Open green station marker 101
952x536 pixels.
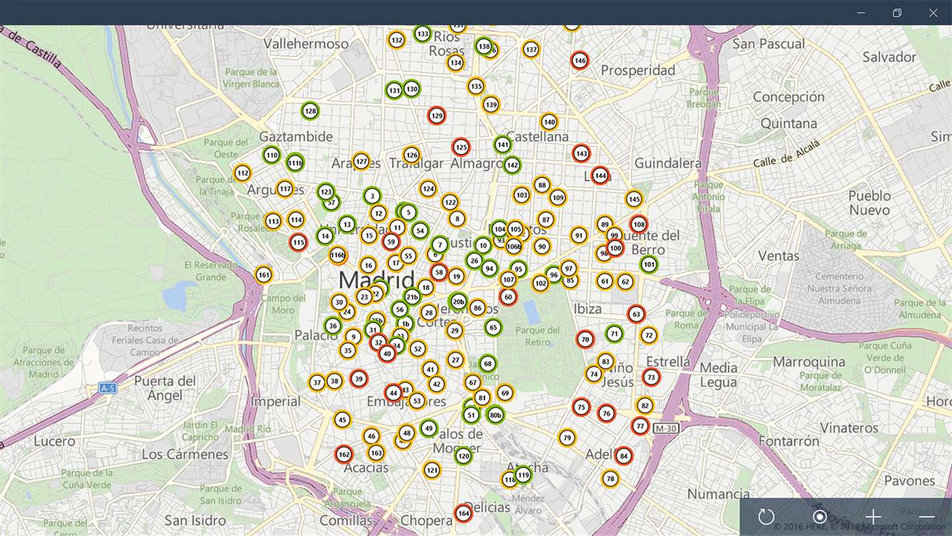649,265
